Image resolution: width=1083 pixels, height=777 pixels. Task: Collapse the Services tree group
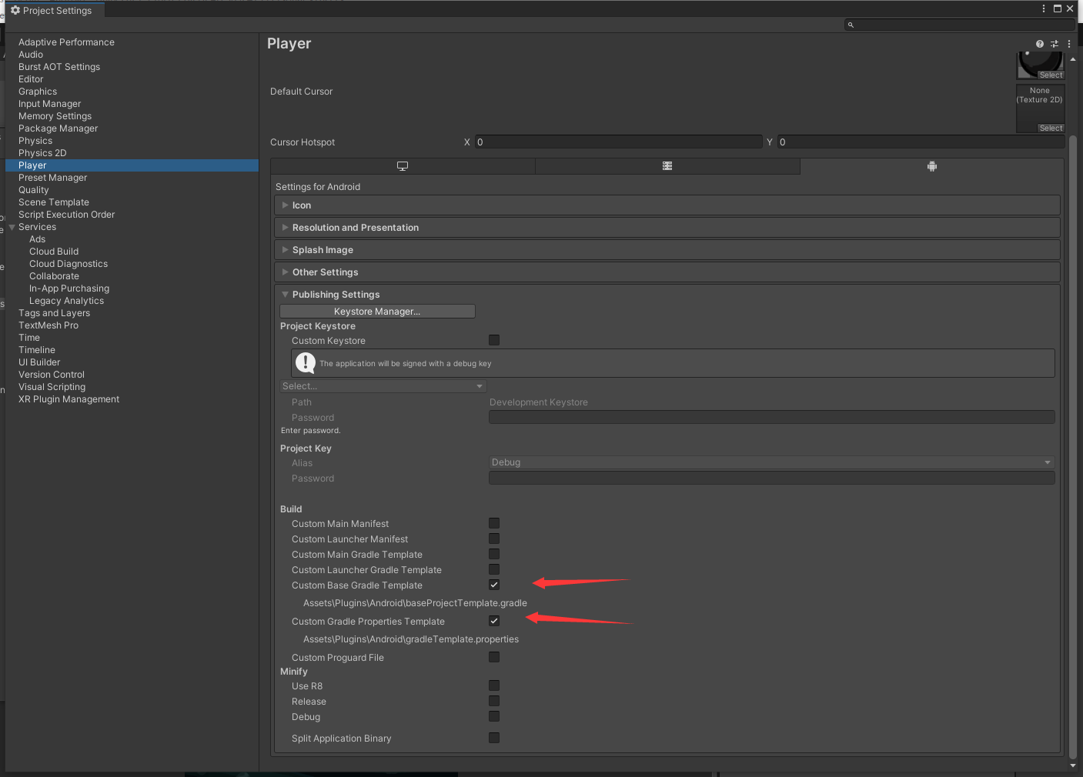(12, 227)
